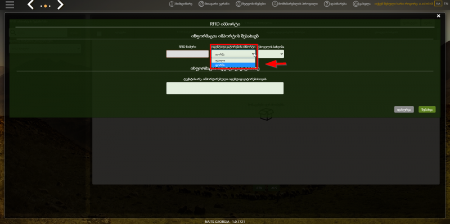Viewport: 450px width, 224px height.
Task: Collapse the open identifier import type dropdown
Action: point(233,54)
